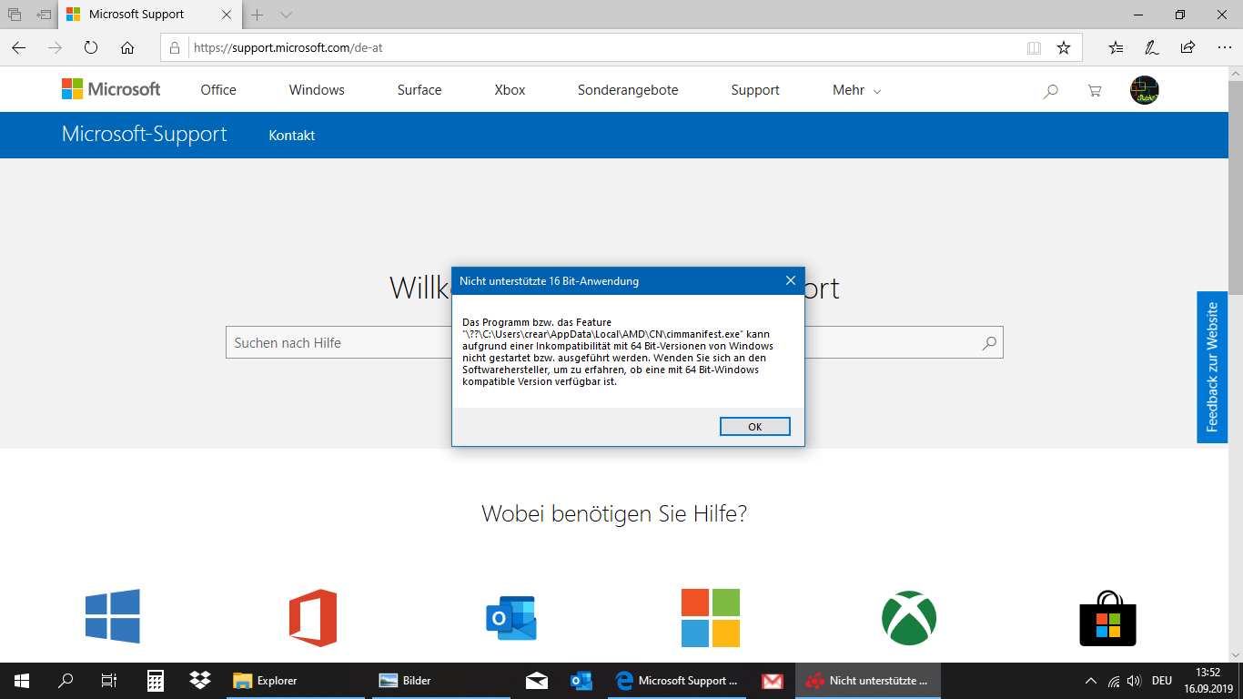Refresh the Microsoft Support page

tap(91, 47)
